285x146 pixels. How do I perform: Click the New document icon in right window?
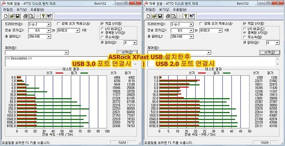point(148,16)
